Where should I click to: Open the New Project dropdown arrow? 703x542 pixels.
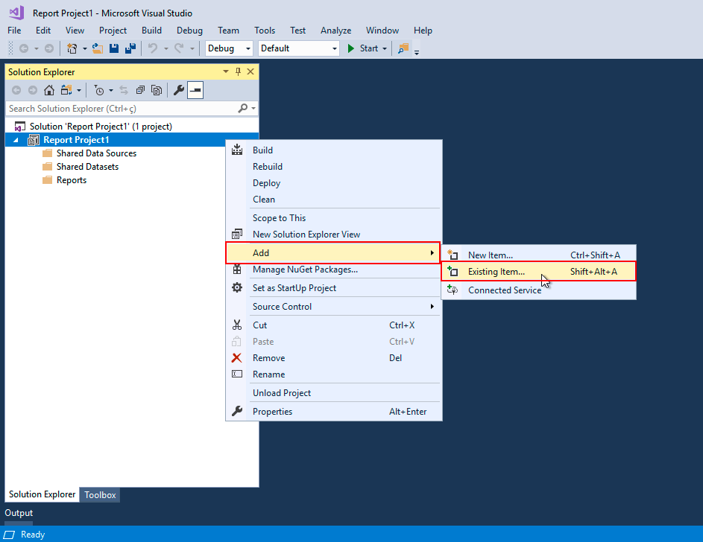point(84,48)
